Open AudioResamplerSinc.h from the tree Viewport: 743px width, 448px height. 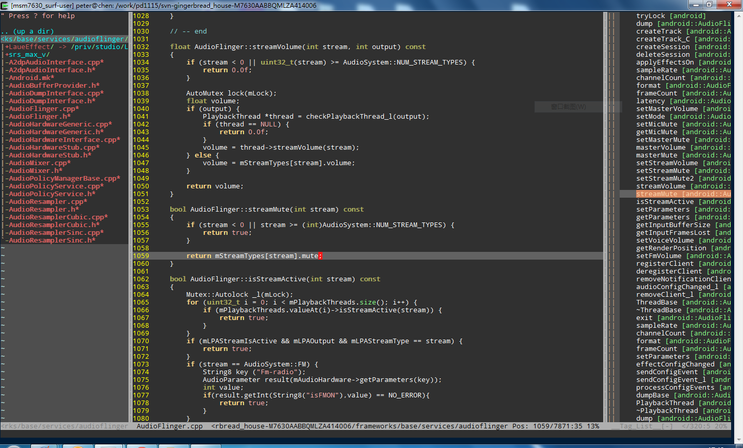tap(52, 241)
